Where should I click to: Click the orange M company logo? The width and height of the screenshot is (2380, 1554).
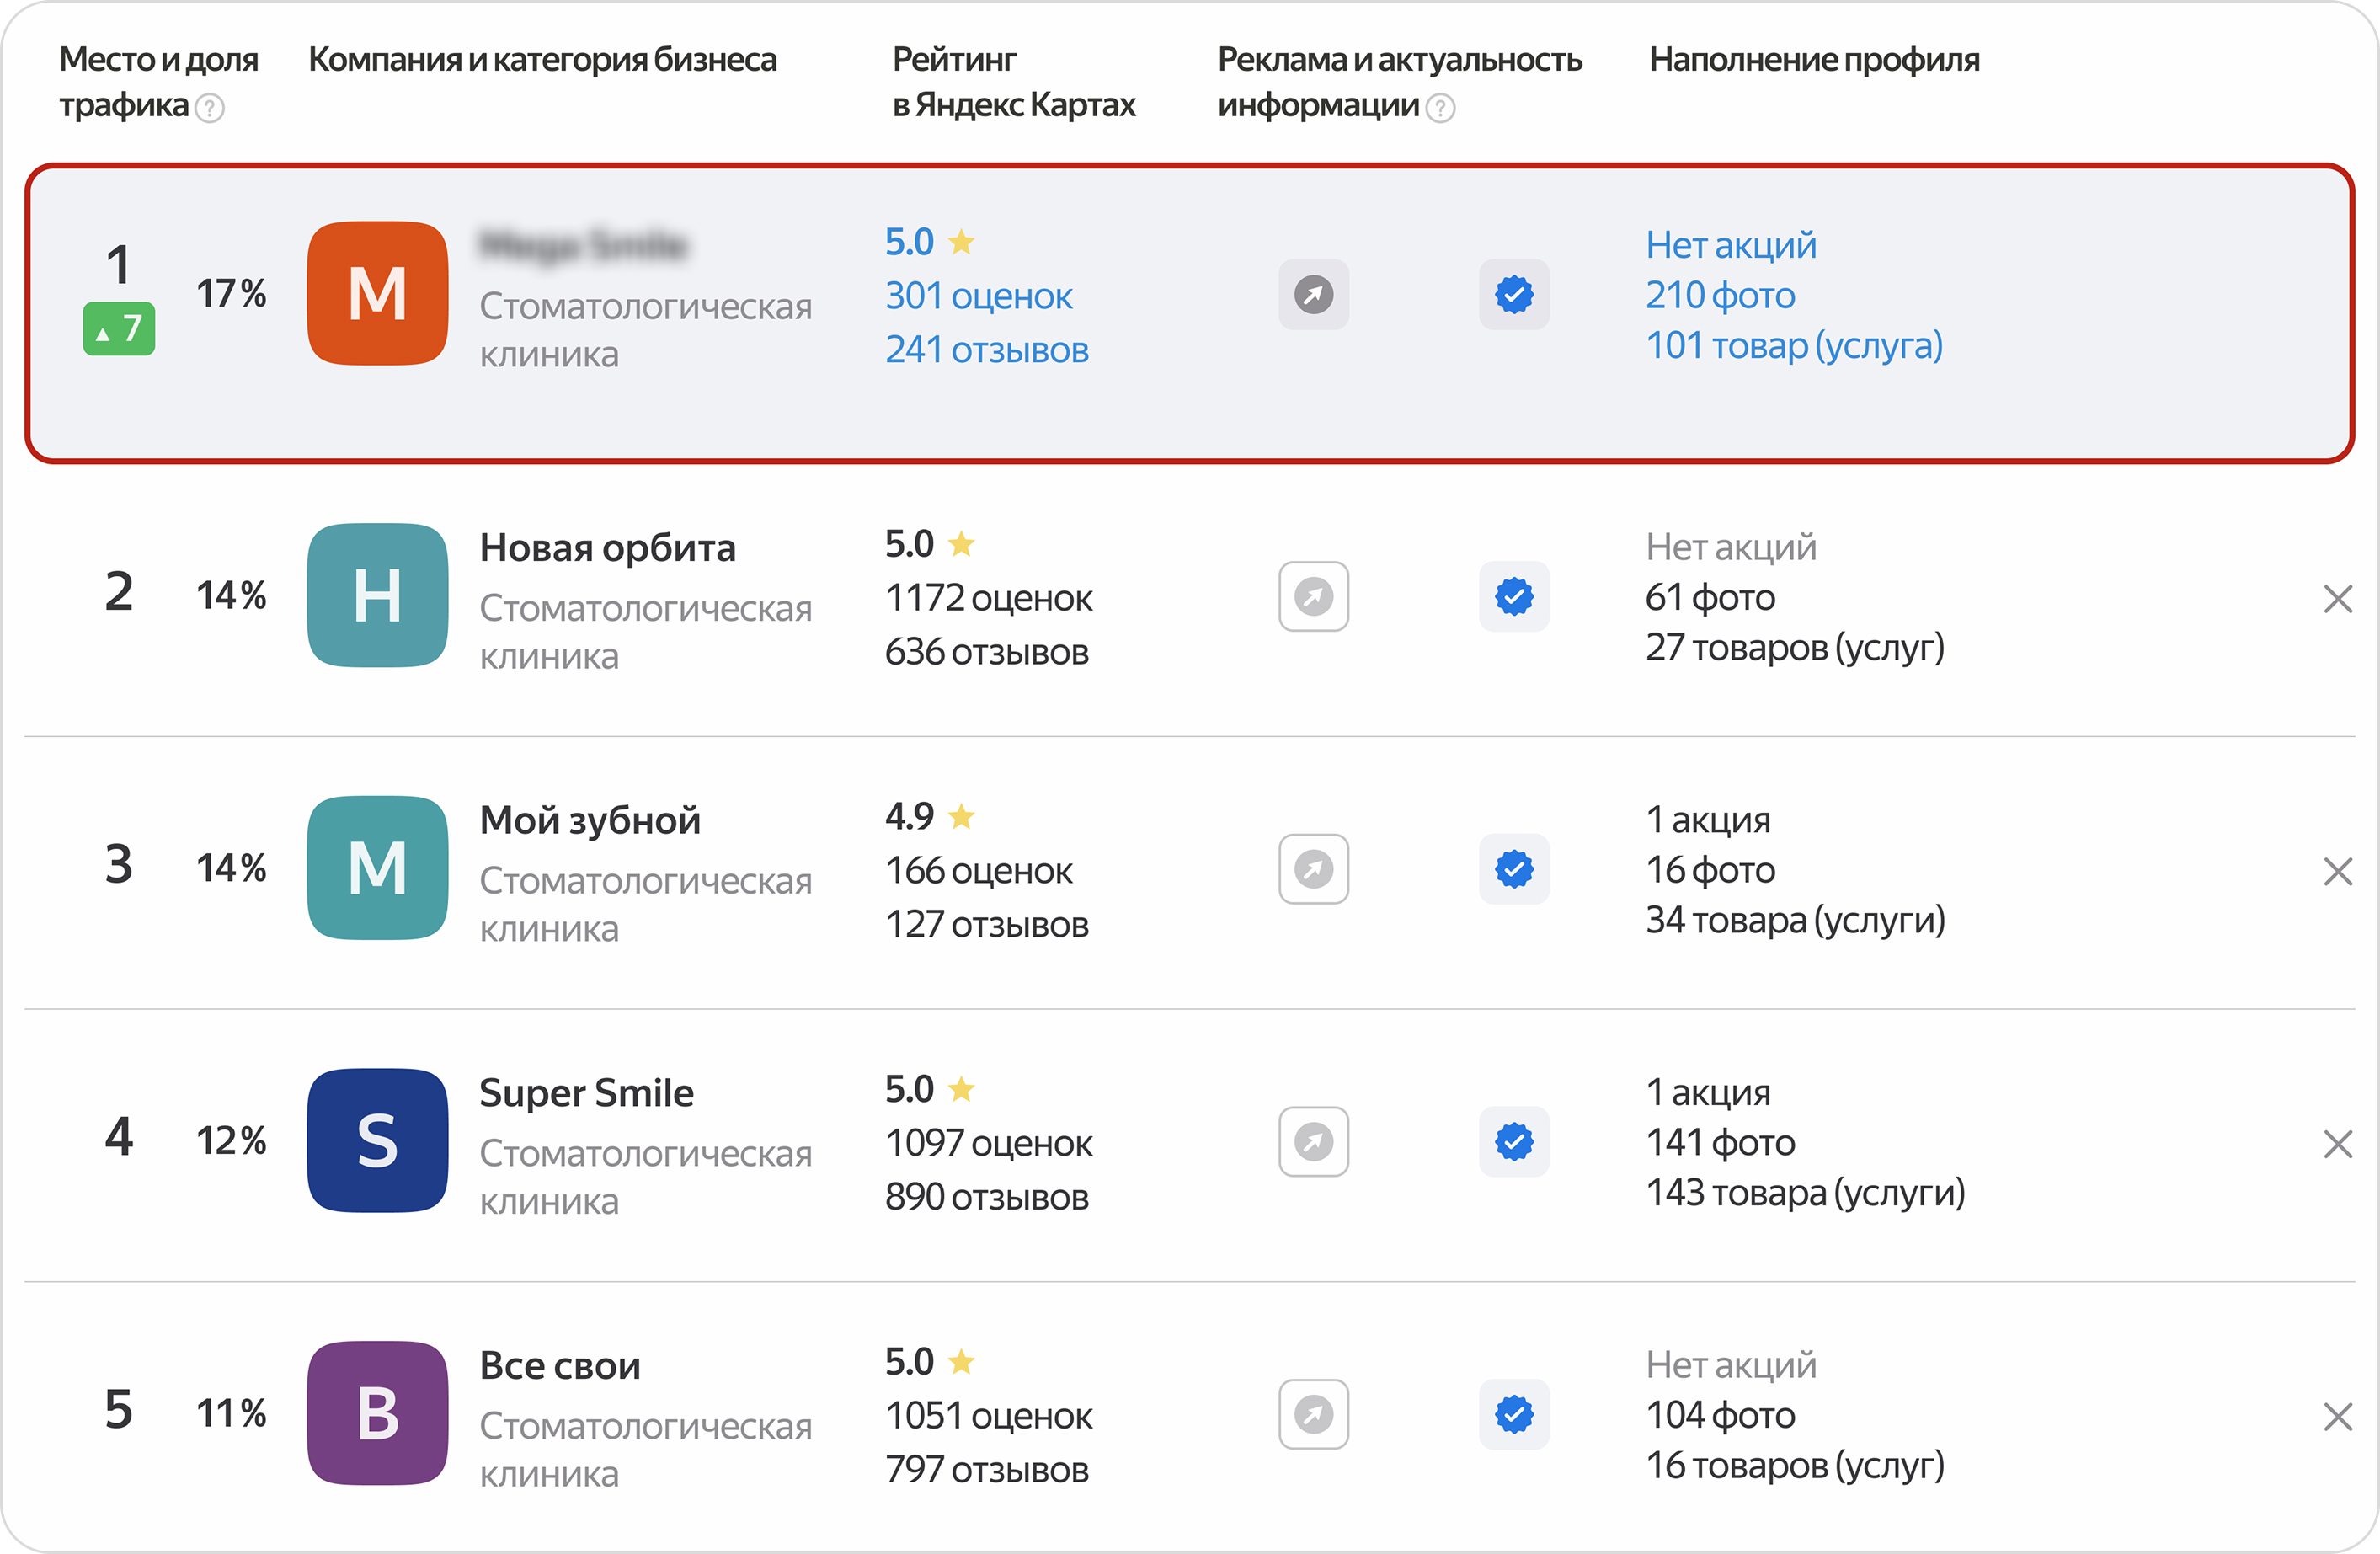[377, 294]
